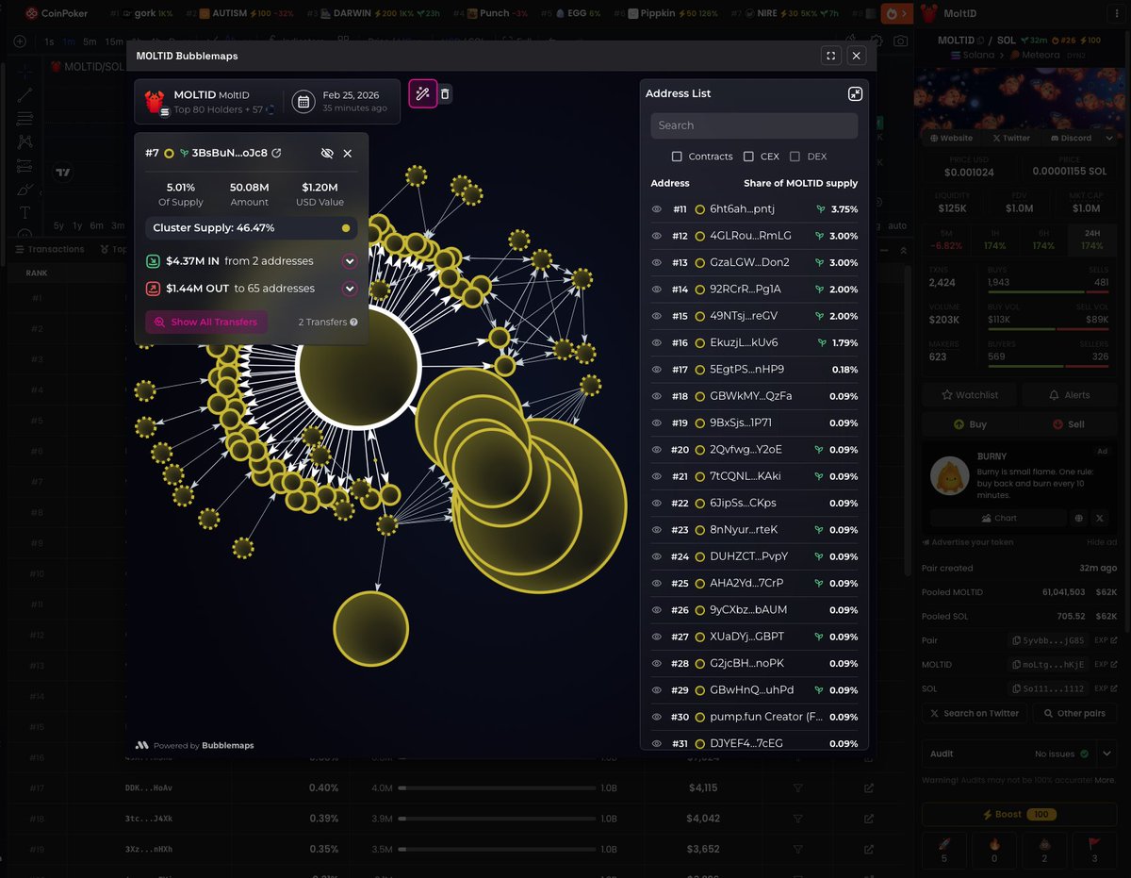
Task: Enable the Contracts checkbox
Action: [x=677, y=157]
